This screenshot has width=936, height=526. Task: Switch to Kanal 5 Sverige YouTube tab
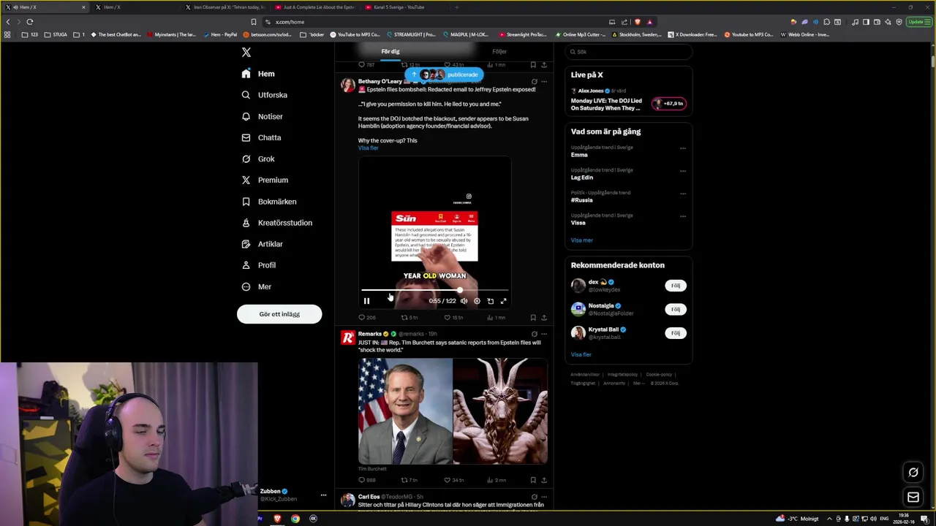(x=399, y=7)
